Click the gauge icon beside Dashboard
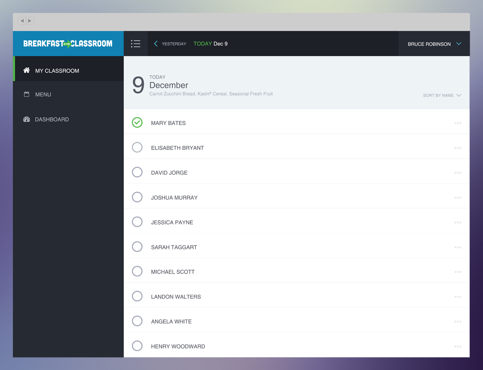The height and width of the screenshot is (370, 483). pos(27,119)
